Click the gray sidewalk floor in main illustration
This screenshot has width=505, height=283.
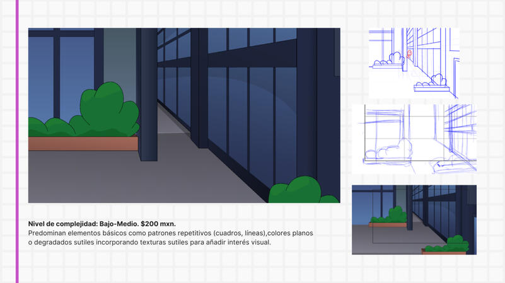click(126, 180)
